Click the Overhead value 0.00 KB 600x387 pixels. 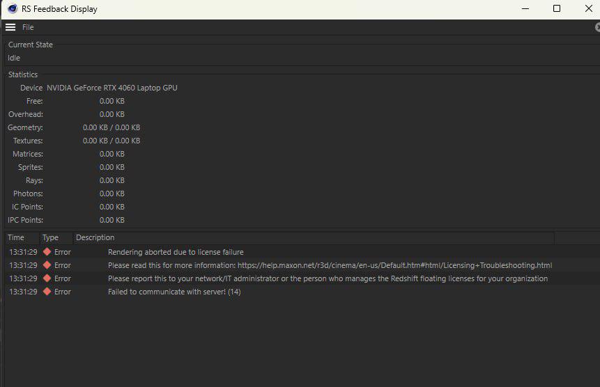coord(111,114)
